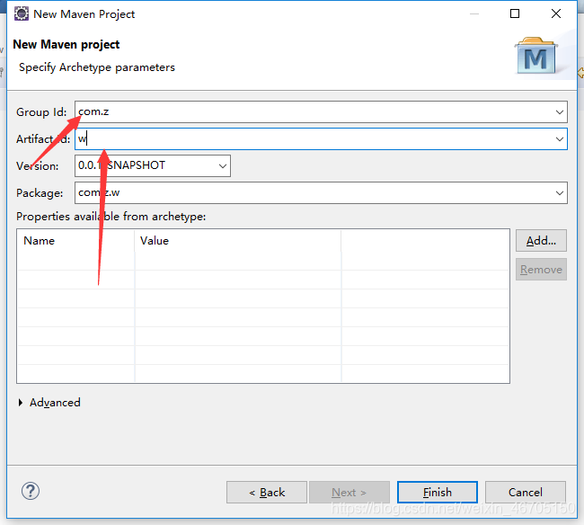Viewport: 584px width, 525px height.
Task: Expand the Advanced section
Action: point(21,403)
